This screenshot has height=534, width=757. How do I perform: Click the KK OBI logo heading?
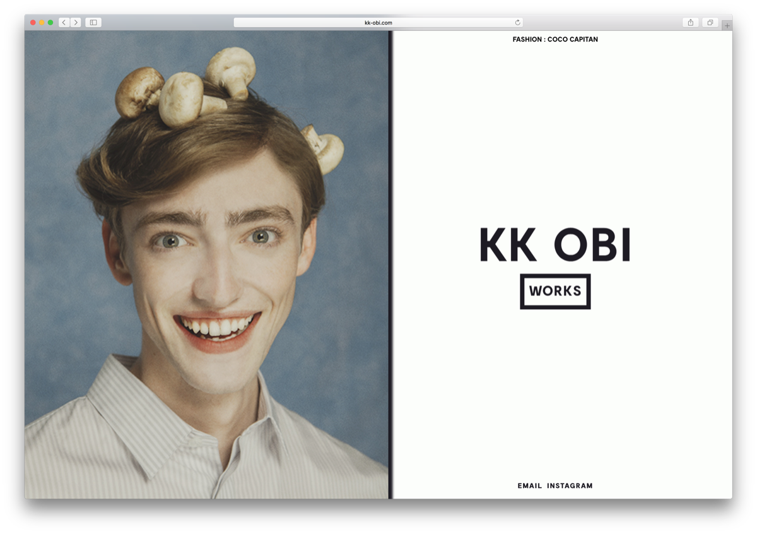pyautogui.click(x=555, y=244)
